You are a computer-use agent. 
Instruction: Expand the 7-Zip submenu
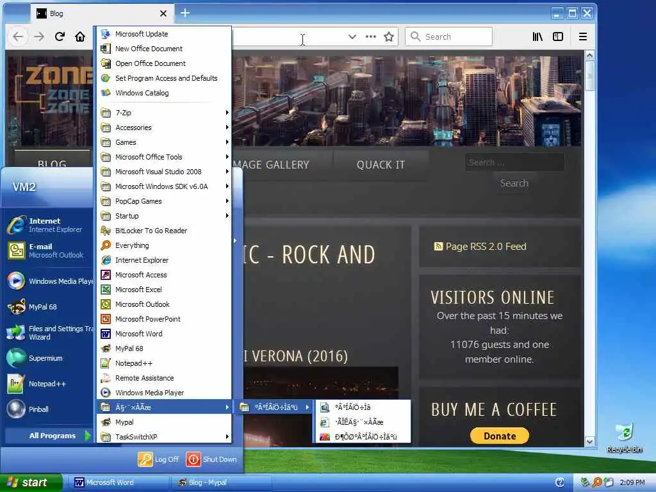coord(165,113)
